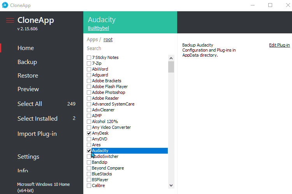Click the root breadcrumb link
The height and width of the screenshot is (194, 292).
(108, 40)
